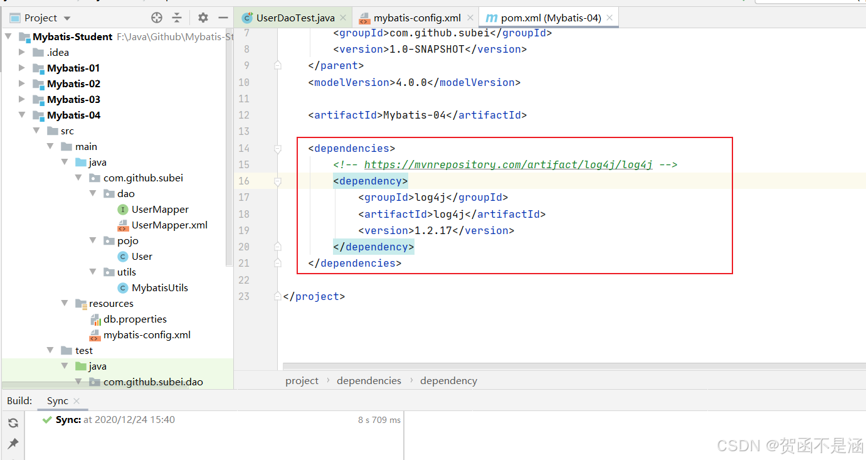This screenshot has height=460, width=866.
Task: Click 'project' in the breadcrumb bar
Action: [x=302, y=380]
